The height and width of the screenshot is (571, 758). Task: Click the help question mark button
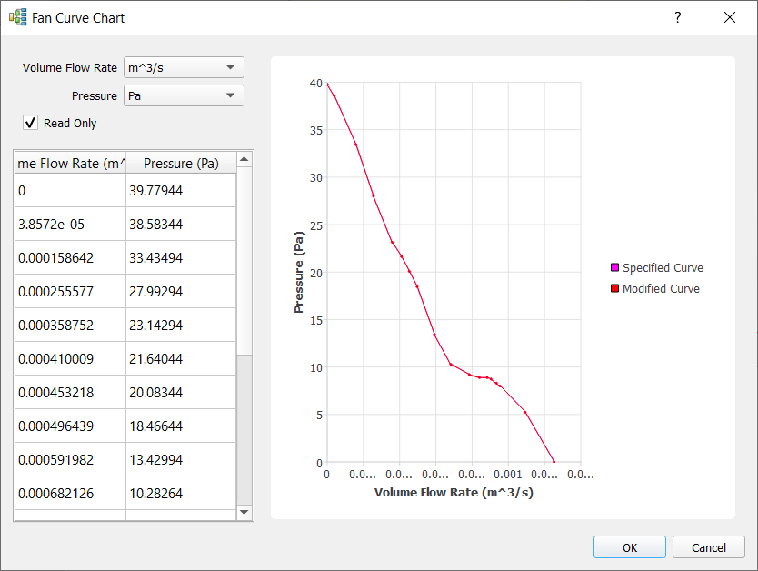(677, 17)
